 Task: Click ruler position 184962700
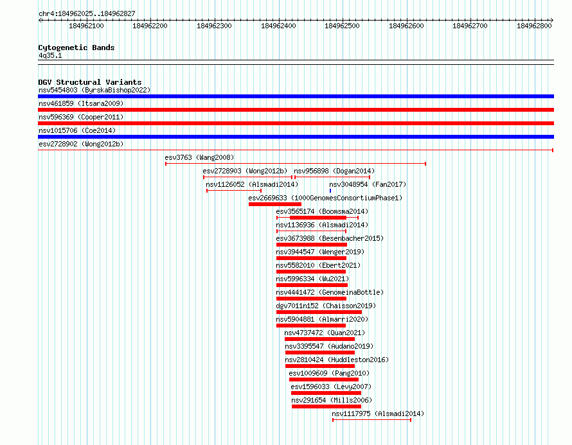[x=470, y=26]
